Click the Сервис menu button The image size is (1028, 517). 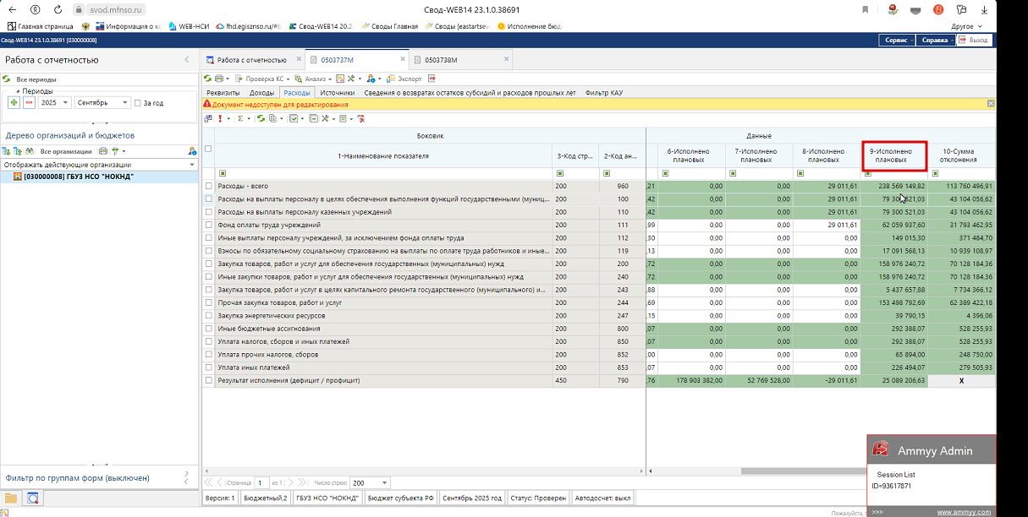[x=896, y=41]
